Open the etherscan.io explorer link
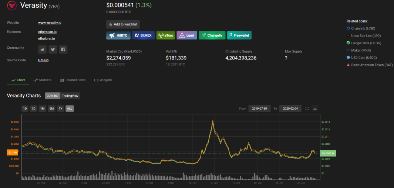The height and width of the screenshot is (188, 394). 47,32
